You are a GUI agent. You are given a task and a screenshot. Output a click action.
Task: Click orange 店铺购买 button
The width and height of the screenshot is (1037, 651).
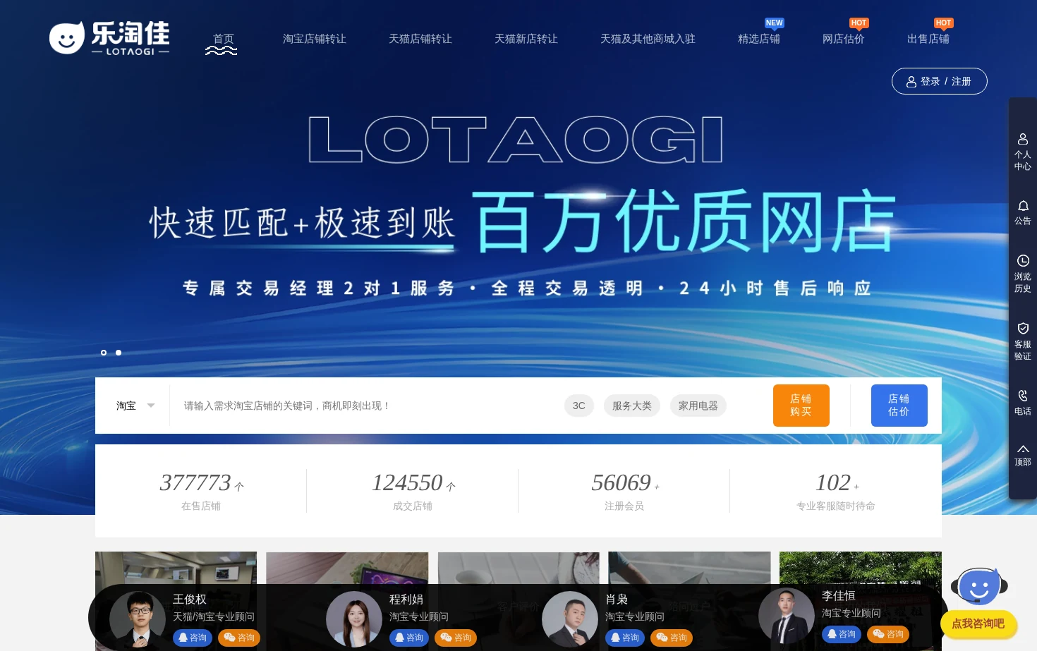pos(801,406)
